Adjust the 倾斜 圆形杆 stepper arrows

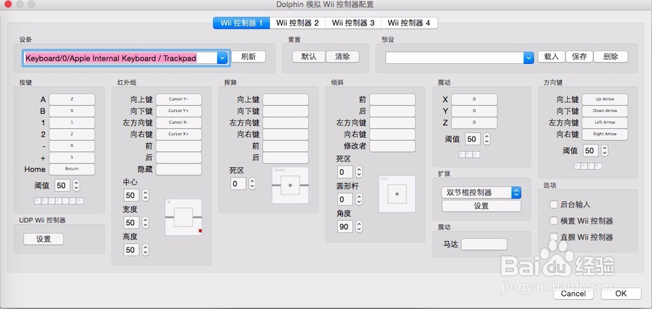[359, 199]
